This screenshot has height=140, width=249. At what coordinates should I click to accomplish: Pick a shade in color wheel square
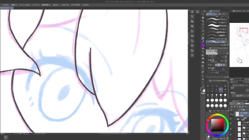click(217, 125)
